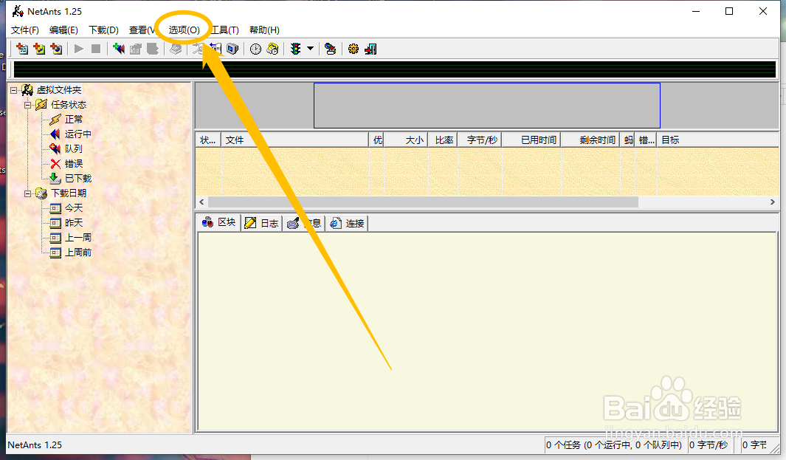Open the 下载(D) menu
This screenshot has width=786, height=460.
pyautogui.click(x=104, y=30)
